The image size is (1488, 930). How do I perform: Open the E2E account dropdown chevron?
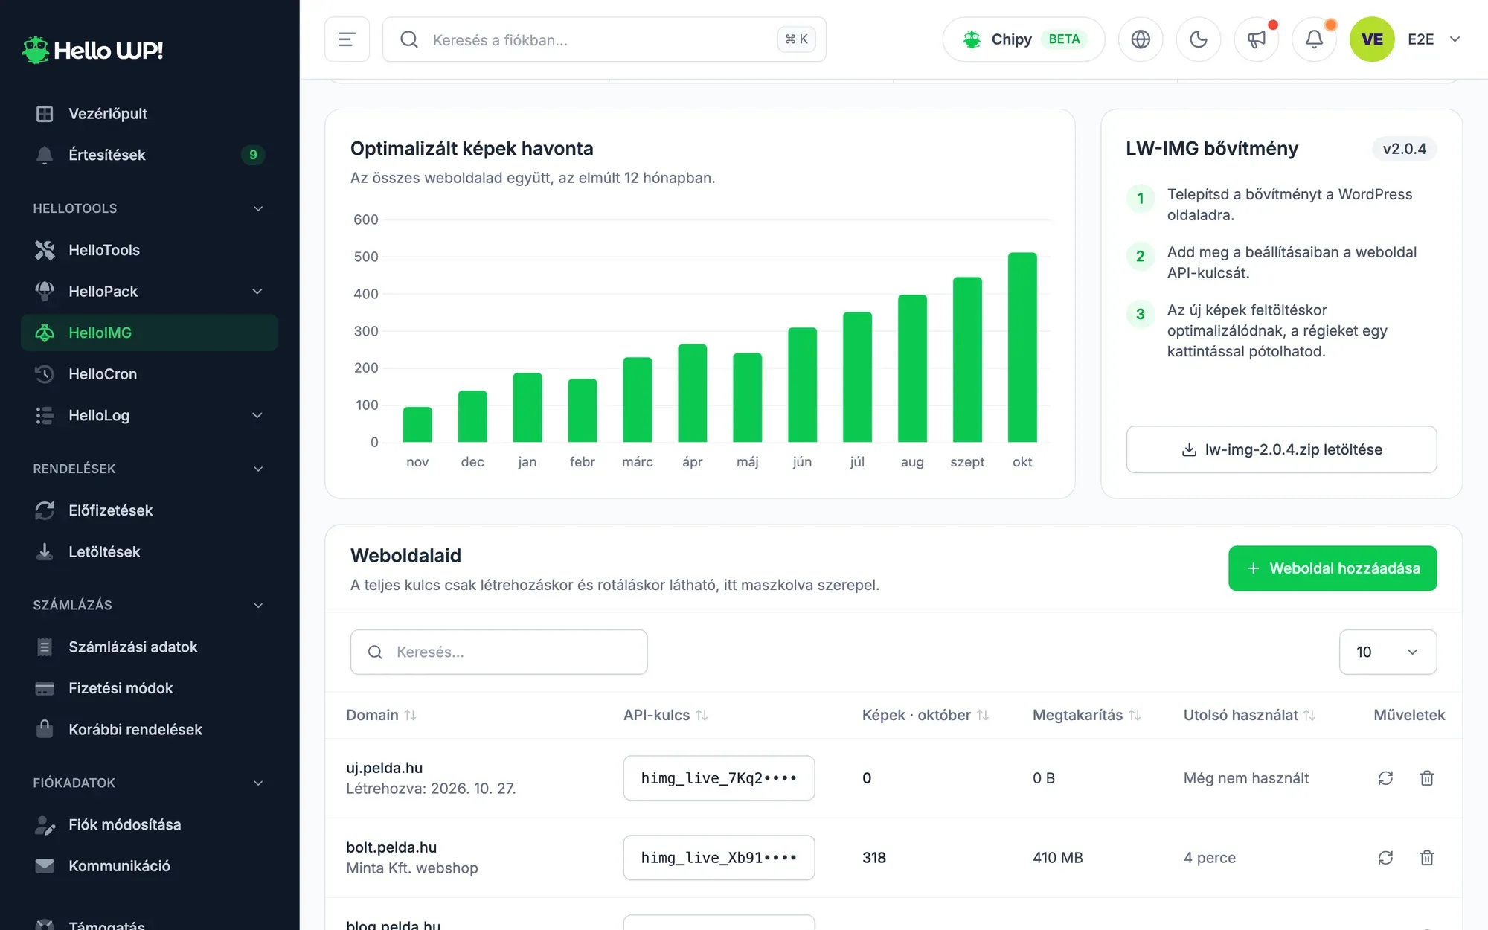[x=1455, y=39]
